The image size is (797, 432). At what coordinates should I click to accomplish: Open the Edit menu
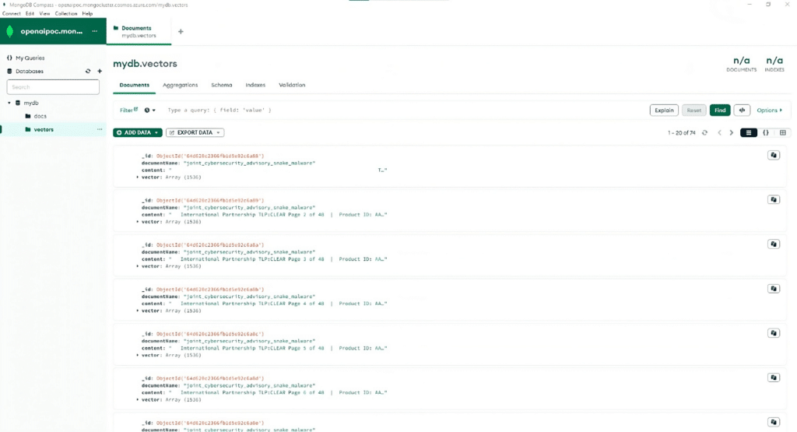tap(30, 14)
